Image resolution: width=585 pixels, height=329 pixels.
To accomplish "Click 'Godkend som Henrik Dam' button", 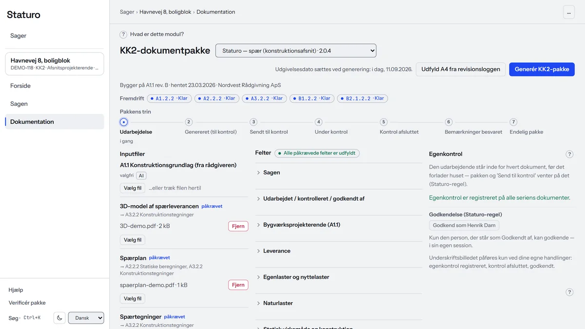I will (x=464, y=225).
